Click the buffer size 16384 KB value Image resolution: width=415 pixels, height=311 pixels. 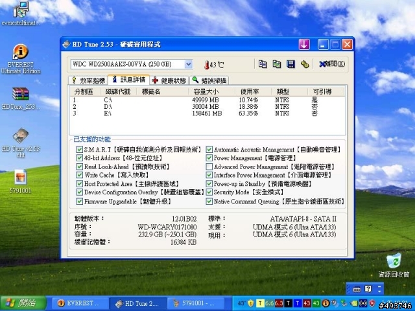(184, 242)
